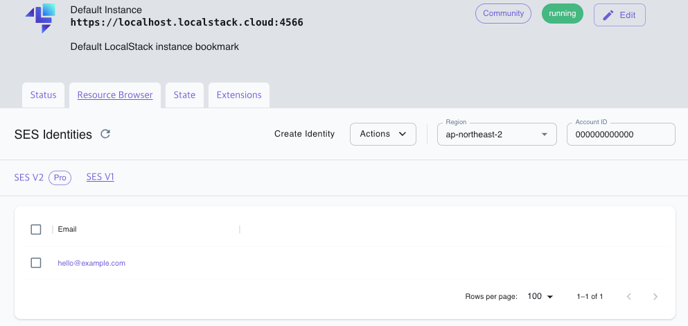Click the running status badge
This screenshot has height=326, width=688.
[563, 14]
